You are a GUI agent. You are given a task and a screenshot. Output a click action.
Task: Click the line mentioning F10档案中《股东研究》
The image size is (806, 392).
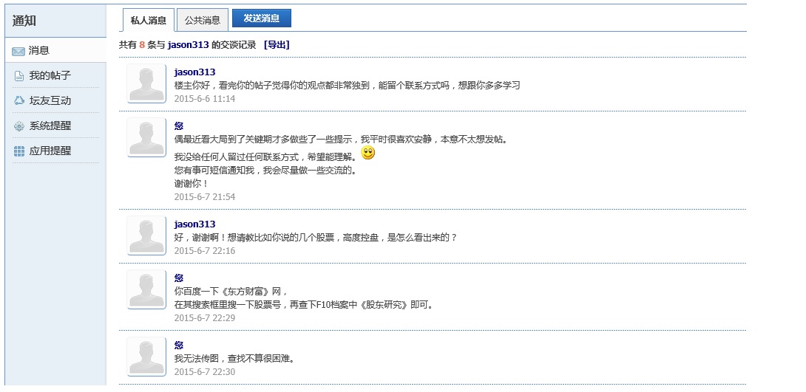[304, 305]
